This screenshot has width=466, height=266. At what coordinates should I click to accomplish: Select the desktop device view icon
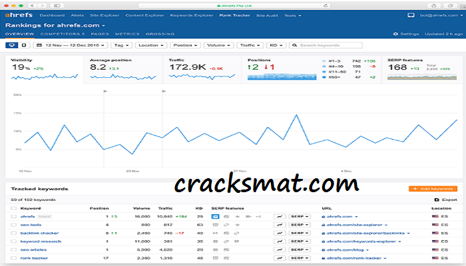click(x=12, y=45)
